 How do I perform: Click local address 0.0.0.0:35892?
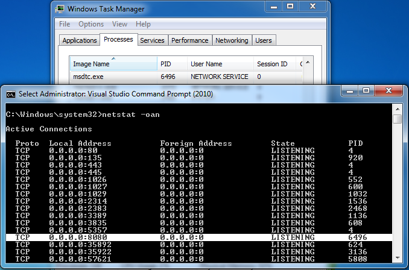pos(80,245)
